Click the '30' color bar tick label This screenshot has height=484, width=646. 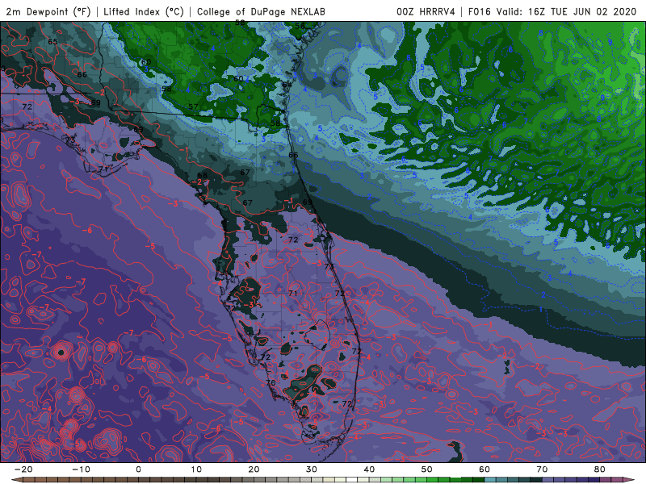pos(312,469)
